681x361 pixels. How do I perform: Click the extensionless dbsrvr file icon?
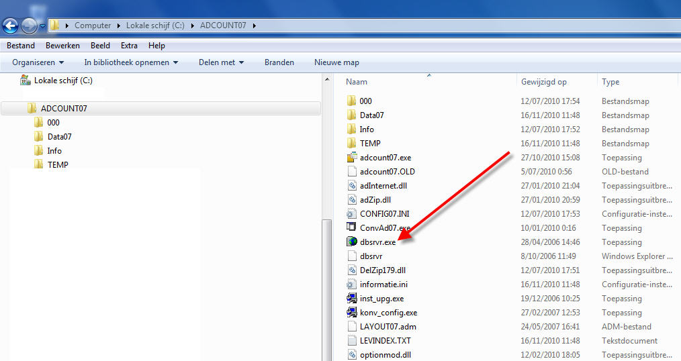pyautogui.click(x=352, y=256)
